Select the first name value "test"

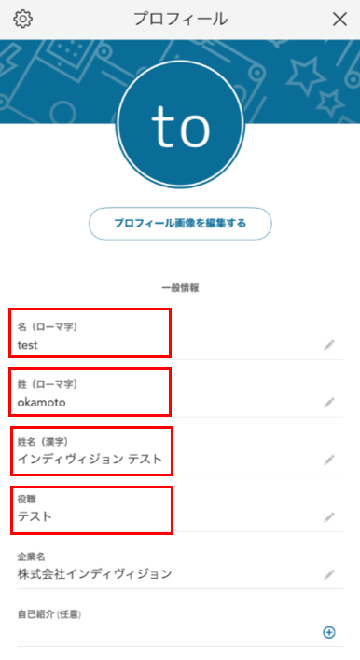point(27,345)
